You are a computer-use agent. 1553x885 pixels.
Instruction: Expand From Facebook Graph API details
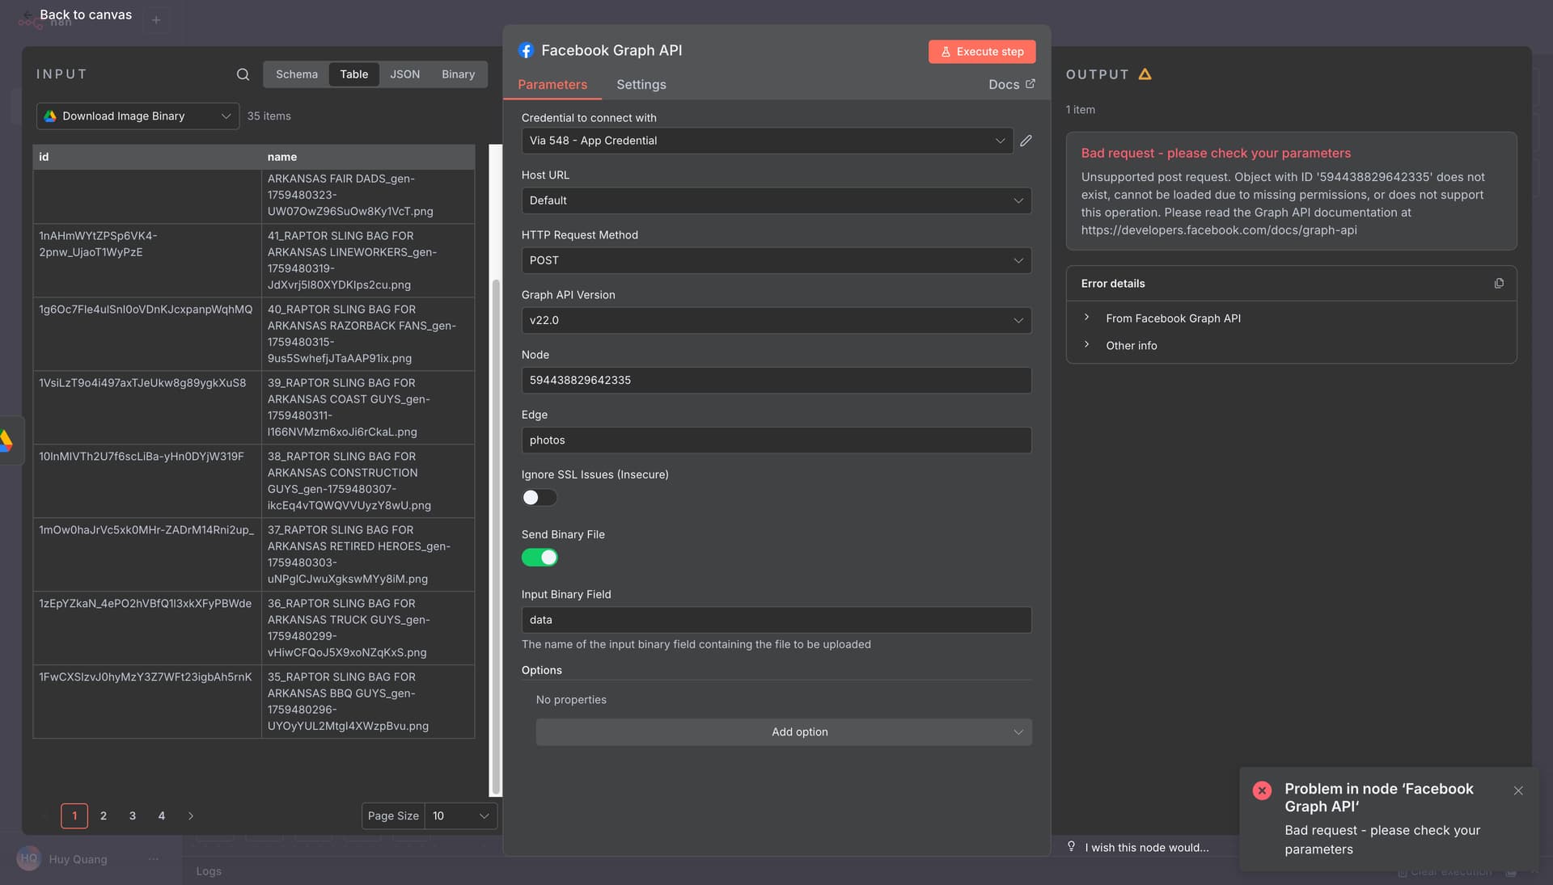point(1172,318)
